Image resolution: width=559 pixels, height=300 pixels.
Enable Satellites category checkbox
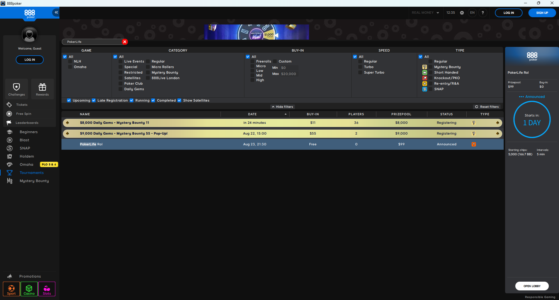(x=121, y=78)
